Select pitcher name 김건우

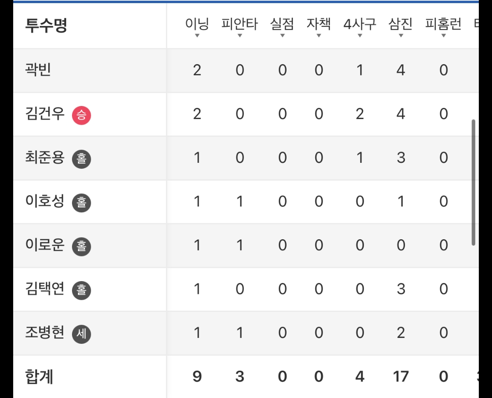(46, 114)
